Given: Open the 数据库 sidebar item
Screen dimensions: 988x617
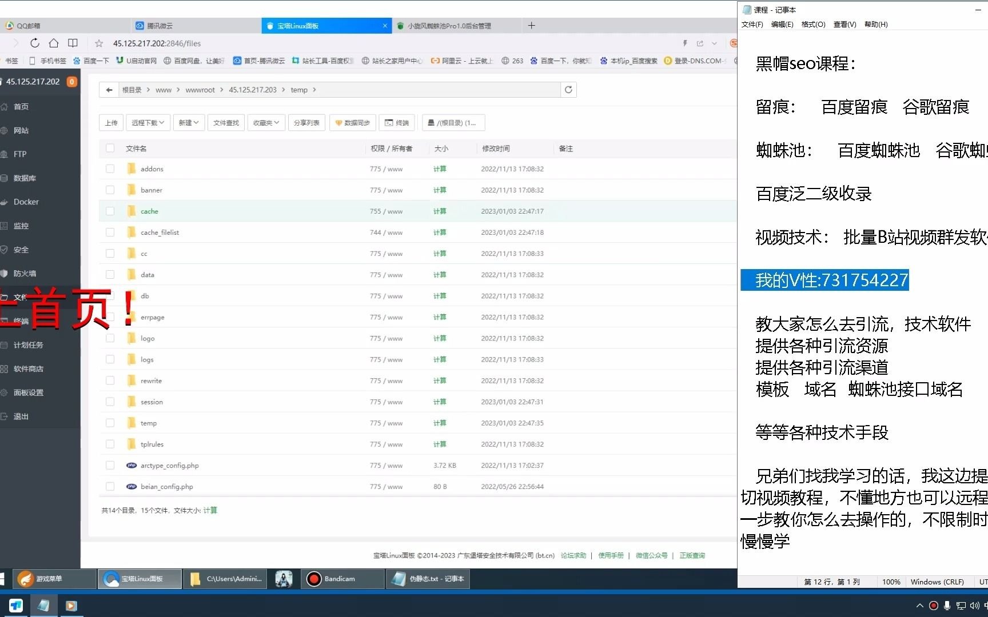Looking at the screenshot, I should tap(25, 178).
